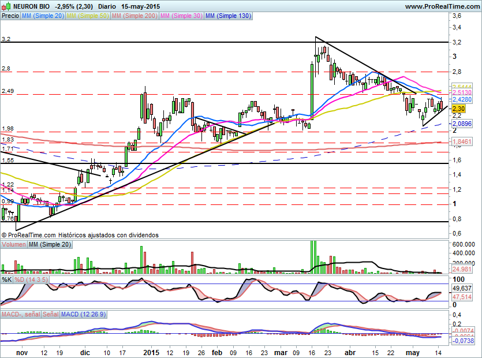Select the MM (Simple 20) label
The width and height of the screenshot is (482, 358).
click(43, 16)
